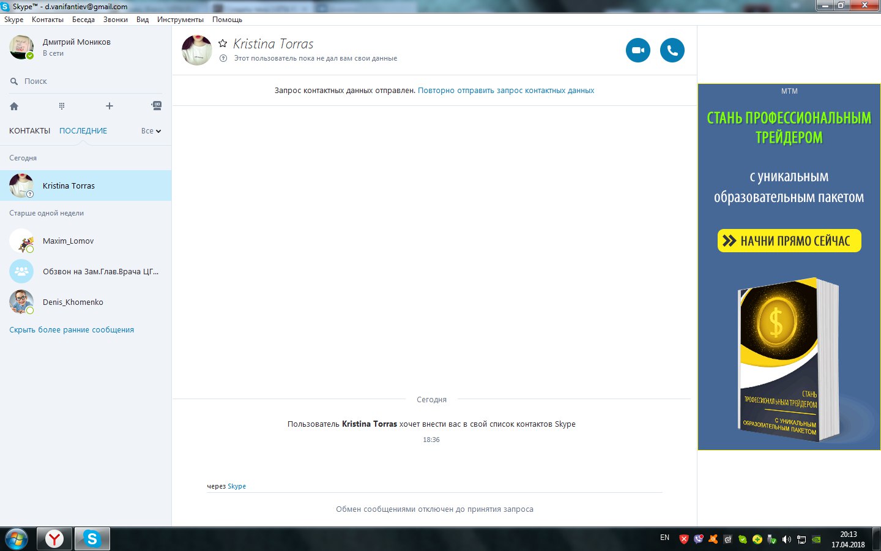Click the trader book image in the ad
Screen dimensions: 881x551
788,360
